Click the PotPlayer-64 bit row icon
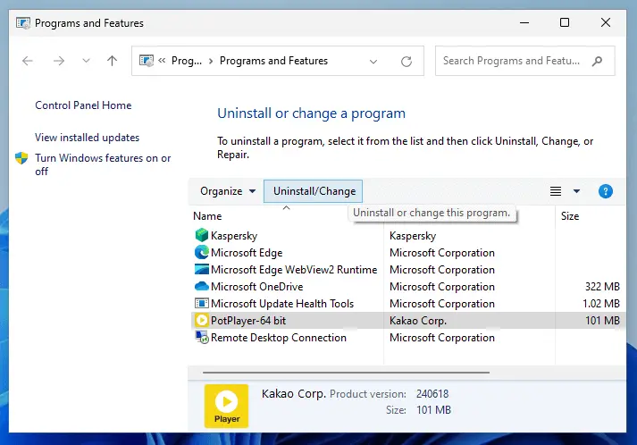Viewport: 637px width, 445px height. coord(202,320)
